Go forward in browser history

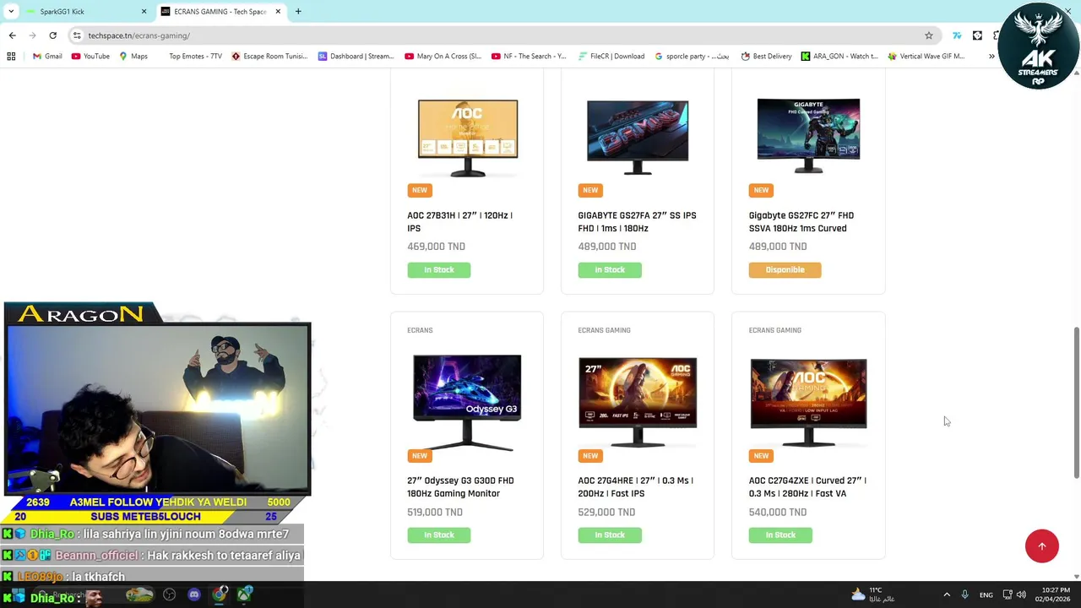pos(32,35)
